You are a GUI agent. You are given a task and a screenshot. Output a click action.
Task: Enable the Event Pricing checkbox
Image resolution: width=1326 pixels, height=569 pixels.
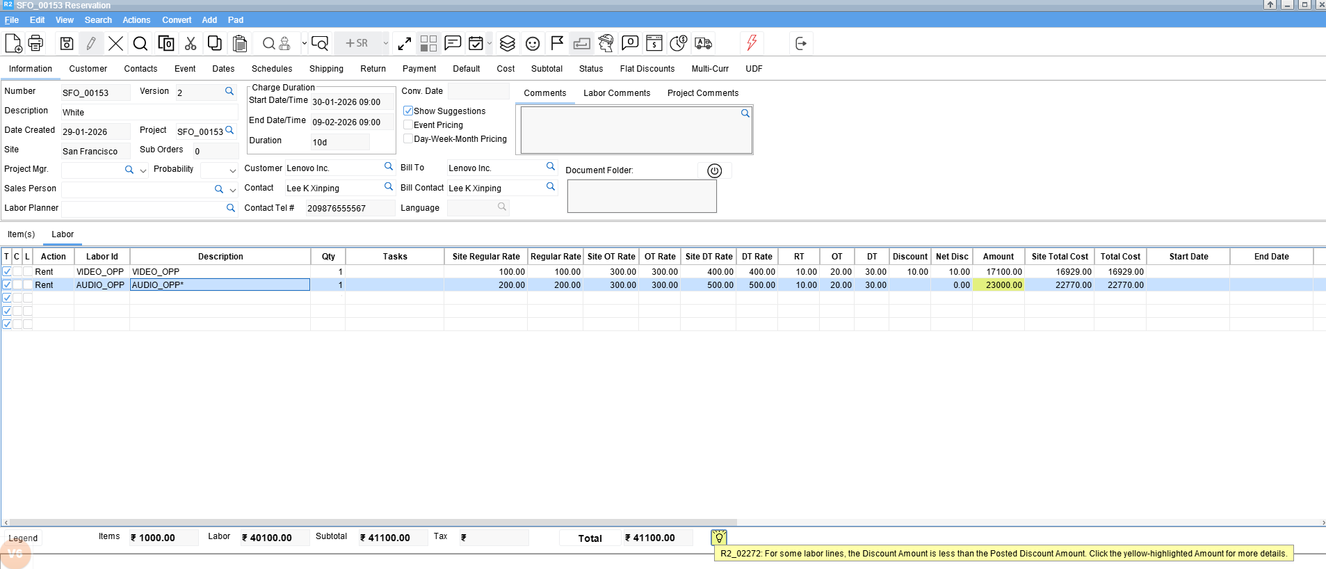[408, 125]
